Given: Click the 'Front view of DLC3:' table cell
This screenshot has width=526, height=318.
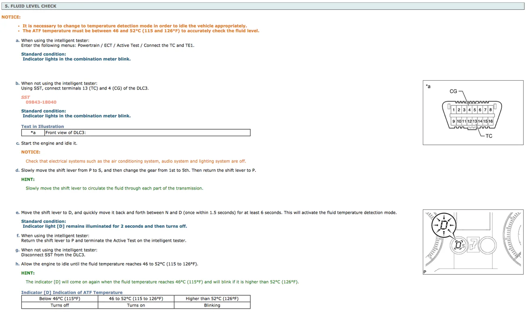Looking at the screenshot, I should coord(147,132).
